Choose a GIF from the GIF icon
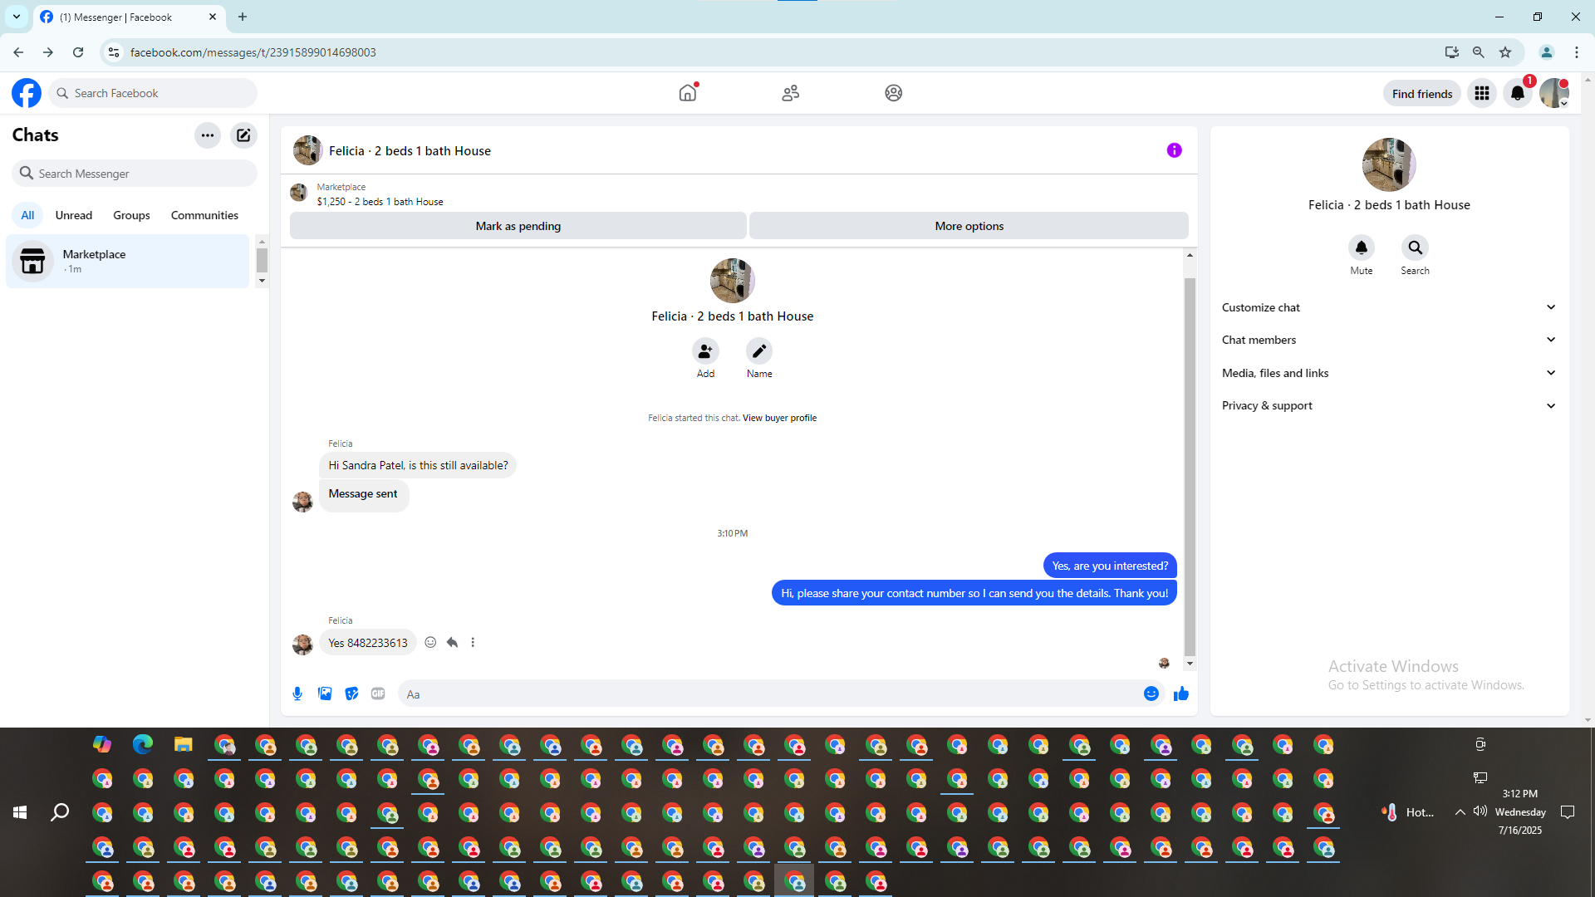1595x897 pixels. pyautogui.click(x=378, y=694)
